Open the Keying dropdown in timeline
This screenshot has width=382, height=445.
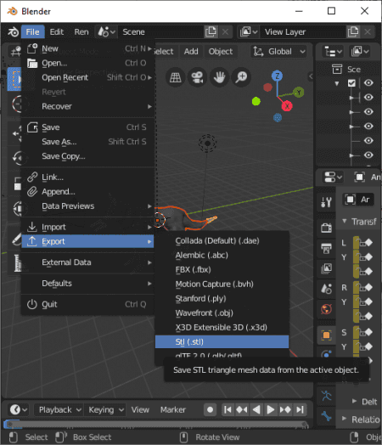pyautogui.click(x=106, y=409)
